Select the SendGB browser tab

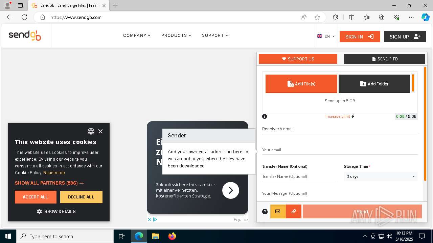point(69,5)
